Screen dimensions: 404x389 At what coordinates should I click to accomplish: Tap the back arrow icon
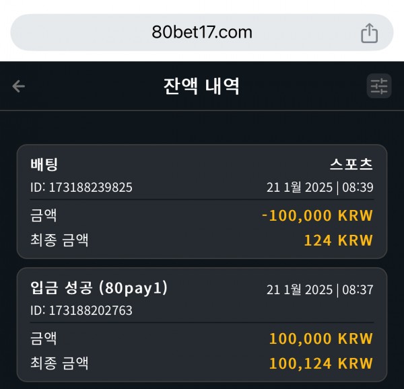19,86
